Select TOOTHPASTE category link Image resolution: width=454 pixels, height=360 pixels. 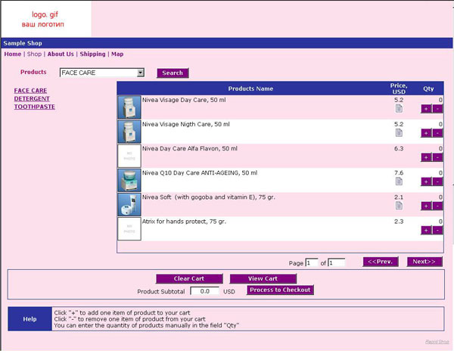(x=35, y=107)
